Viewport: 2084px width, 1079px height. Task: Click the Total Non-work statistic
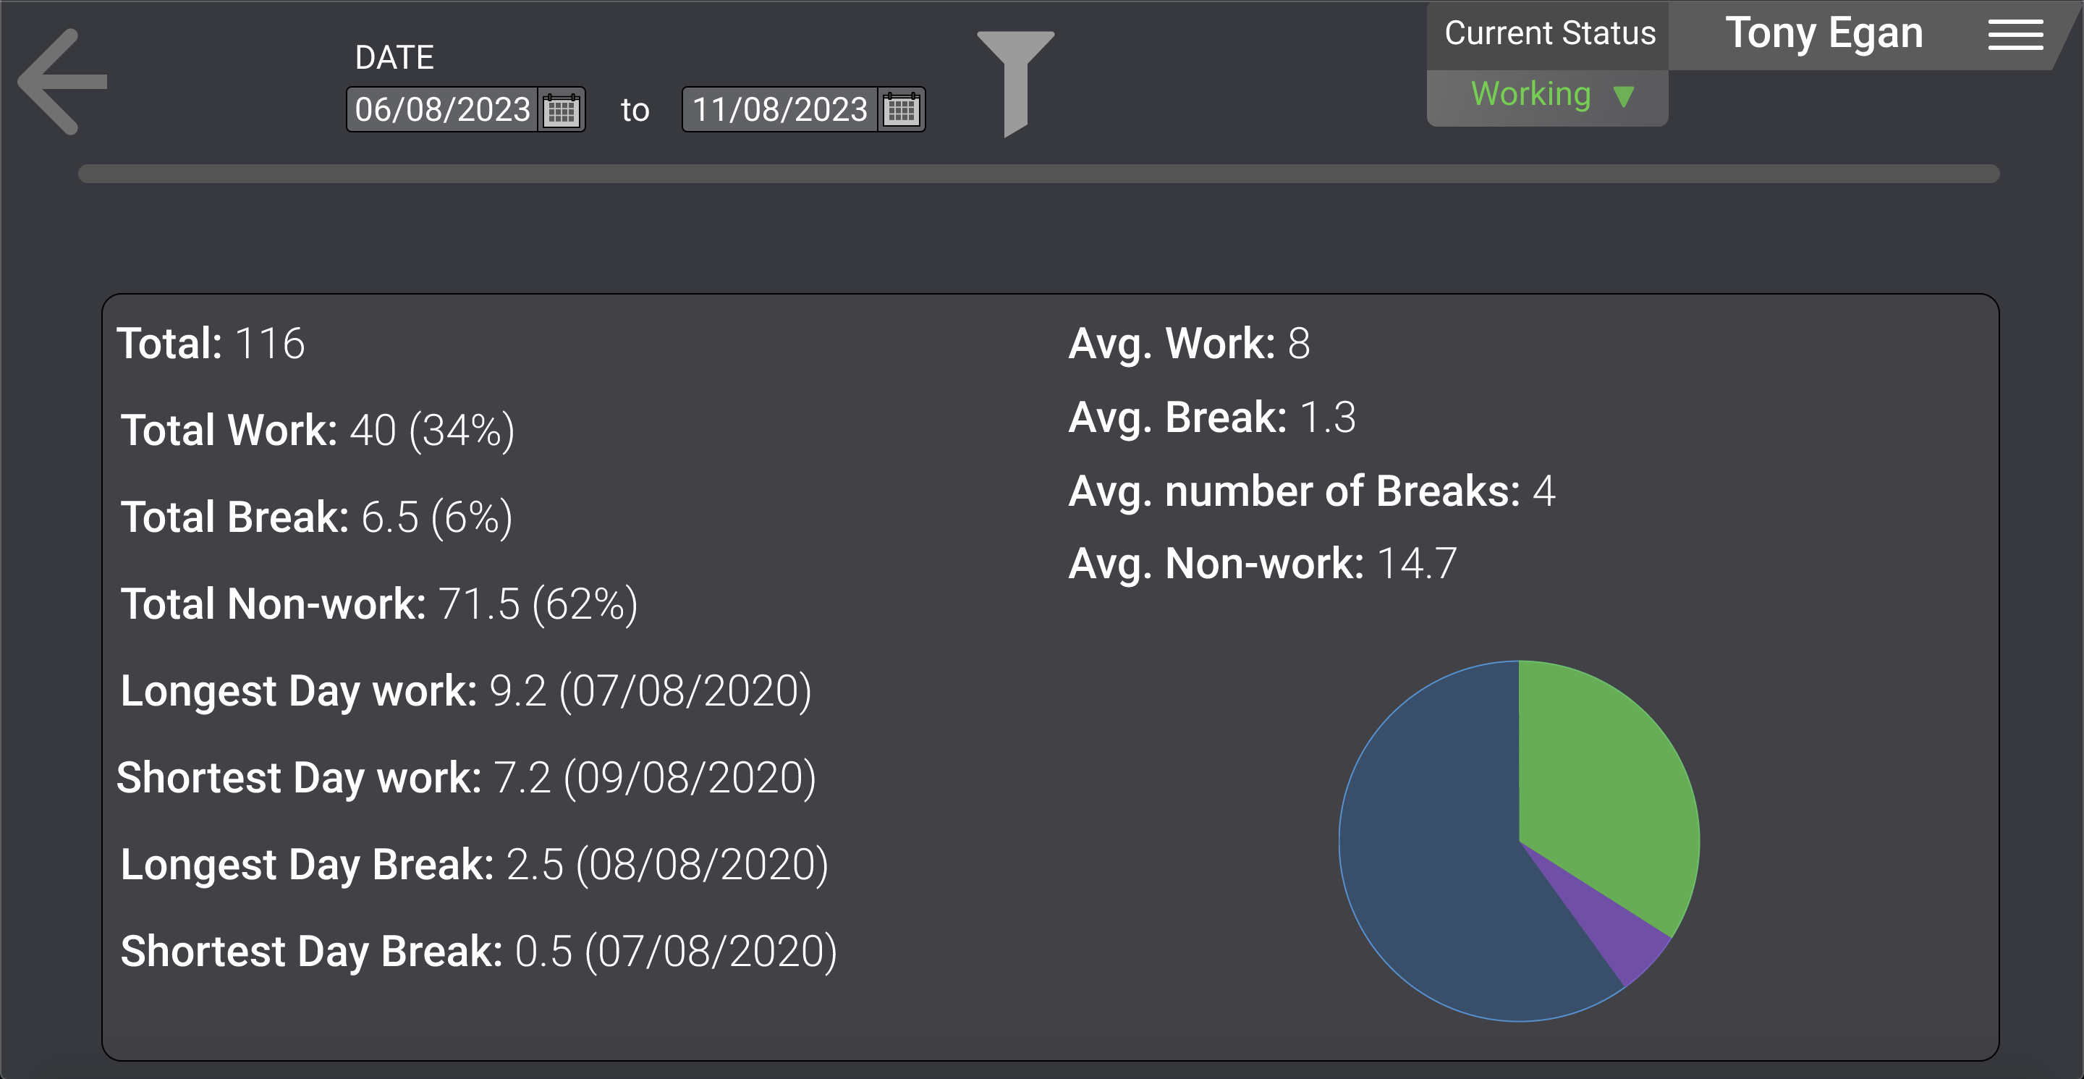pos(379,604)
